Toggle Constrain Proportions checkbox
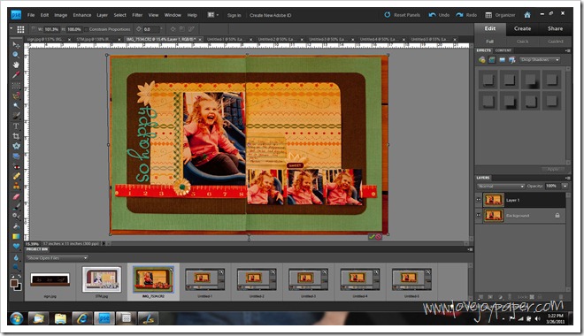The image size is (584, 336). (x=86, y=29)
